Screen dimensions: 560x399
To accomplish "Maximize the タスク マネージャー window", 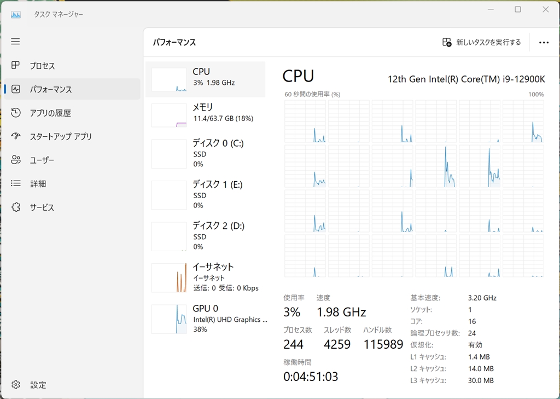I will pyautogui.click(x=518, y=10).
